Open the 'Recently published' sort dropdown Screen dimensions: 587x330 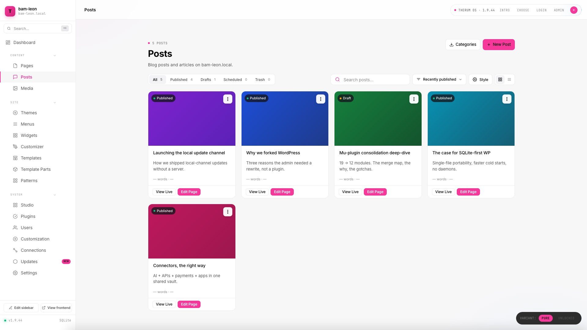tap(439, 79)
